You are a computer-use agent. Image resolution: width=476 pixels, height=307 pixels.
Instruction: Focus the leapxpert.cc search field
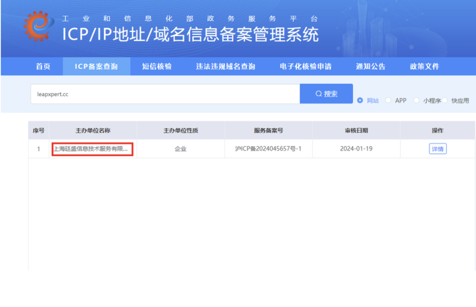165,94
